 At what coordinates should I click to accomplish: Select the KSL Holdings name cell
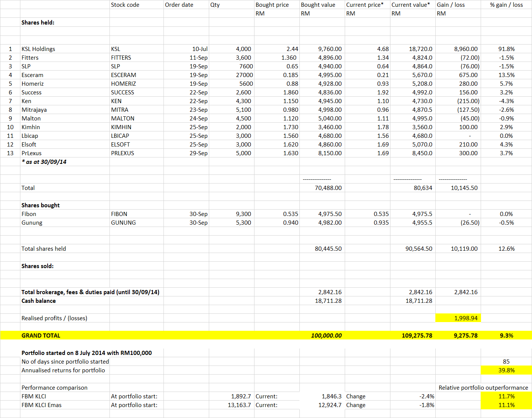(65, 49)
